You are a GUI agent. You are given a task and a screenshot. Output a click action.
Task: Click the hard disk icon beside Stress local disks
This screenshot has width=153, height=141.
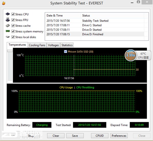pos(8,37)
